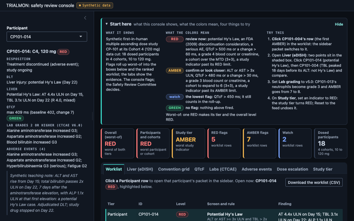Viewport: 354px width, 221px height.
Task: Click the AMBER flags count card
Action: pos(259,143)
